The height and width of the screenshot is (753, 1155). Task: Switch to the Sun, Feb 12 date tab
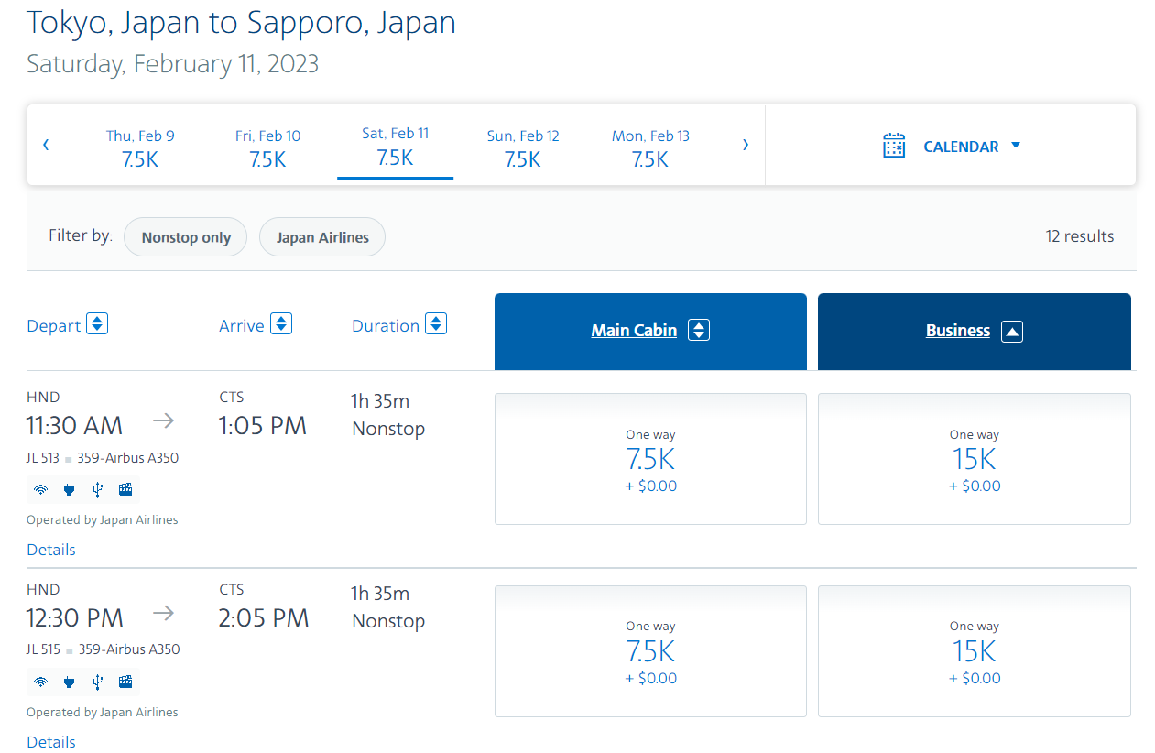[522, 147]
